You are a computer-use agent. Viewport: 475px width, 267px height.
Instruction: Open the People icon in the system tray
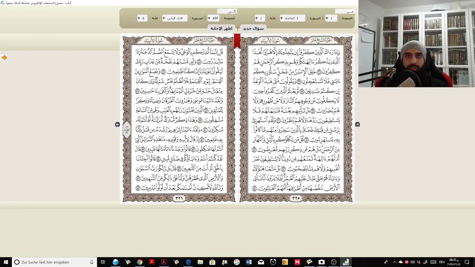(386, 262)
